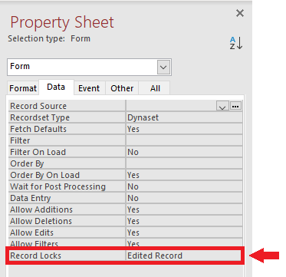Image resolution: width=286 pixels, height=277 pixels.
Task: Click Record Locks Edited Record value
Action: pyautogui.click(x=183, y=256)
